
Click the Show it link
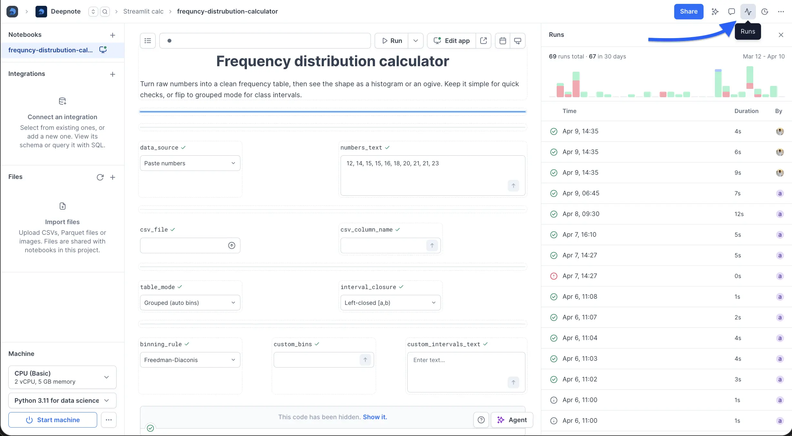pyautogui.click(x=375, y=417)
